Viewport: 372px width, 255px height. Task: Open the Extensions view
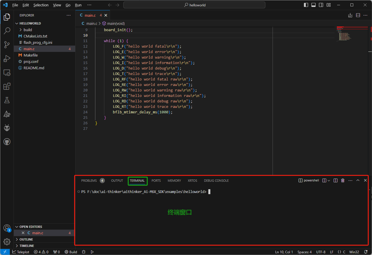(7, 86)
